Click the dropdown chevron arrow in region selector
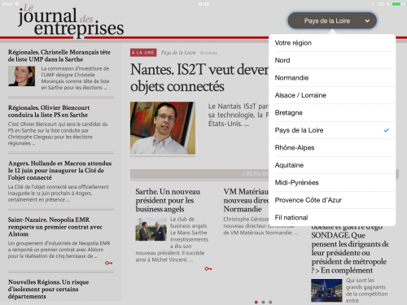The width and height of the screenshot is (407, 305). point(367,21)
